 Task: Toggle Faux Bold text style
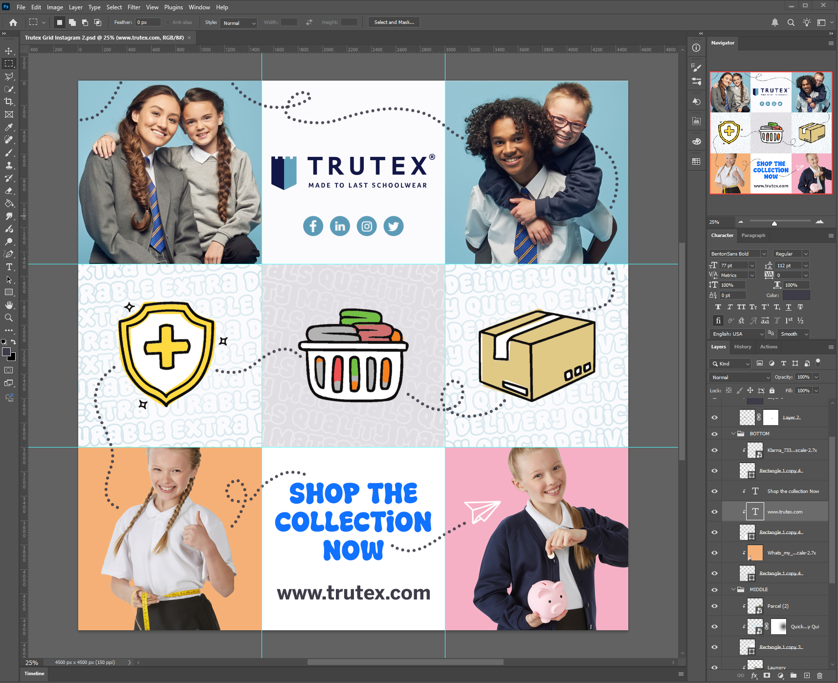click(718, 307)
